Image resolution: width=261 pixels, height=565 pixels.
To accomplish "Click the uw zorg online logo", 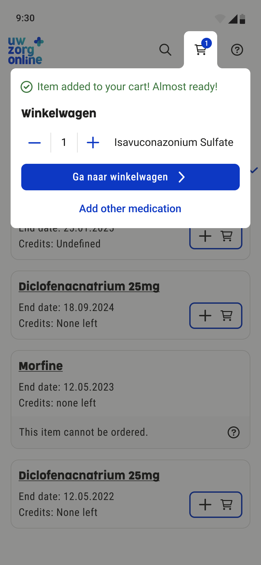I will coord(26,50).
